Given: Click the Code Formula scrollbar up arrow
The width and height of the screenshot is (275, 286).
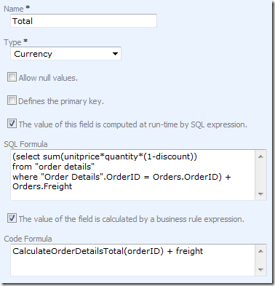Looking at the screenshot, I should click(260, 251).
